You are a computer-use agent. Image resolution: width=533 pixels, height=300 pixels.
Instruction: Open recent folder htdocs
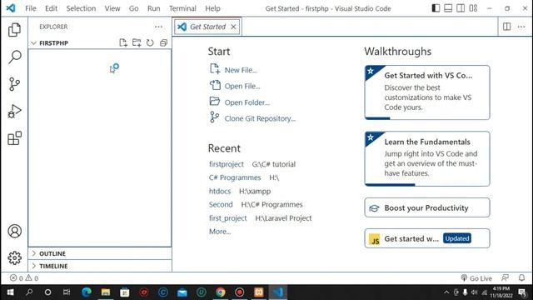pos(220,191)
